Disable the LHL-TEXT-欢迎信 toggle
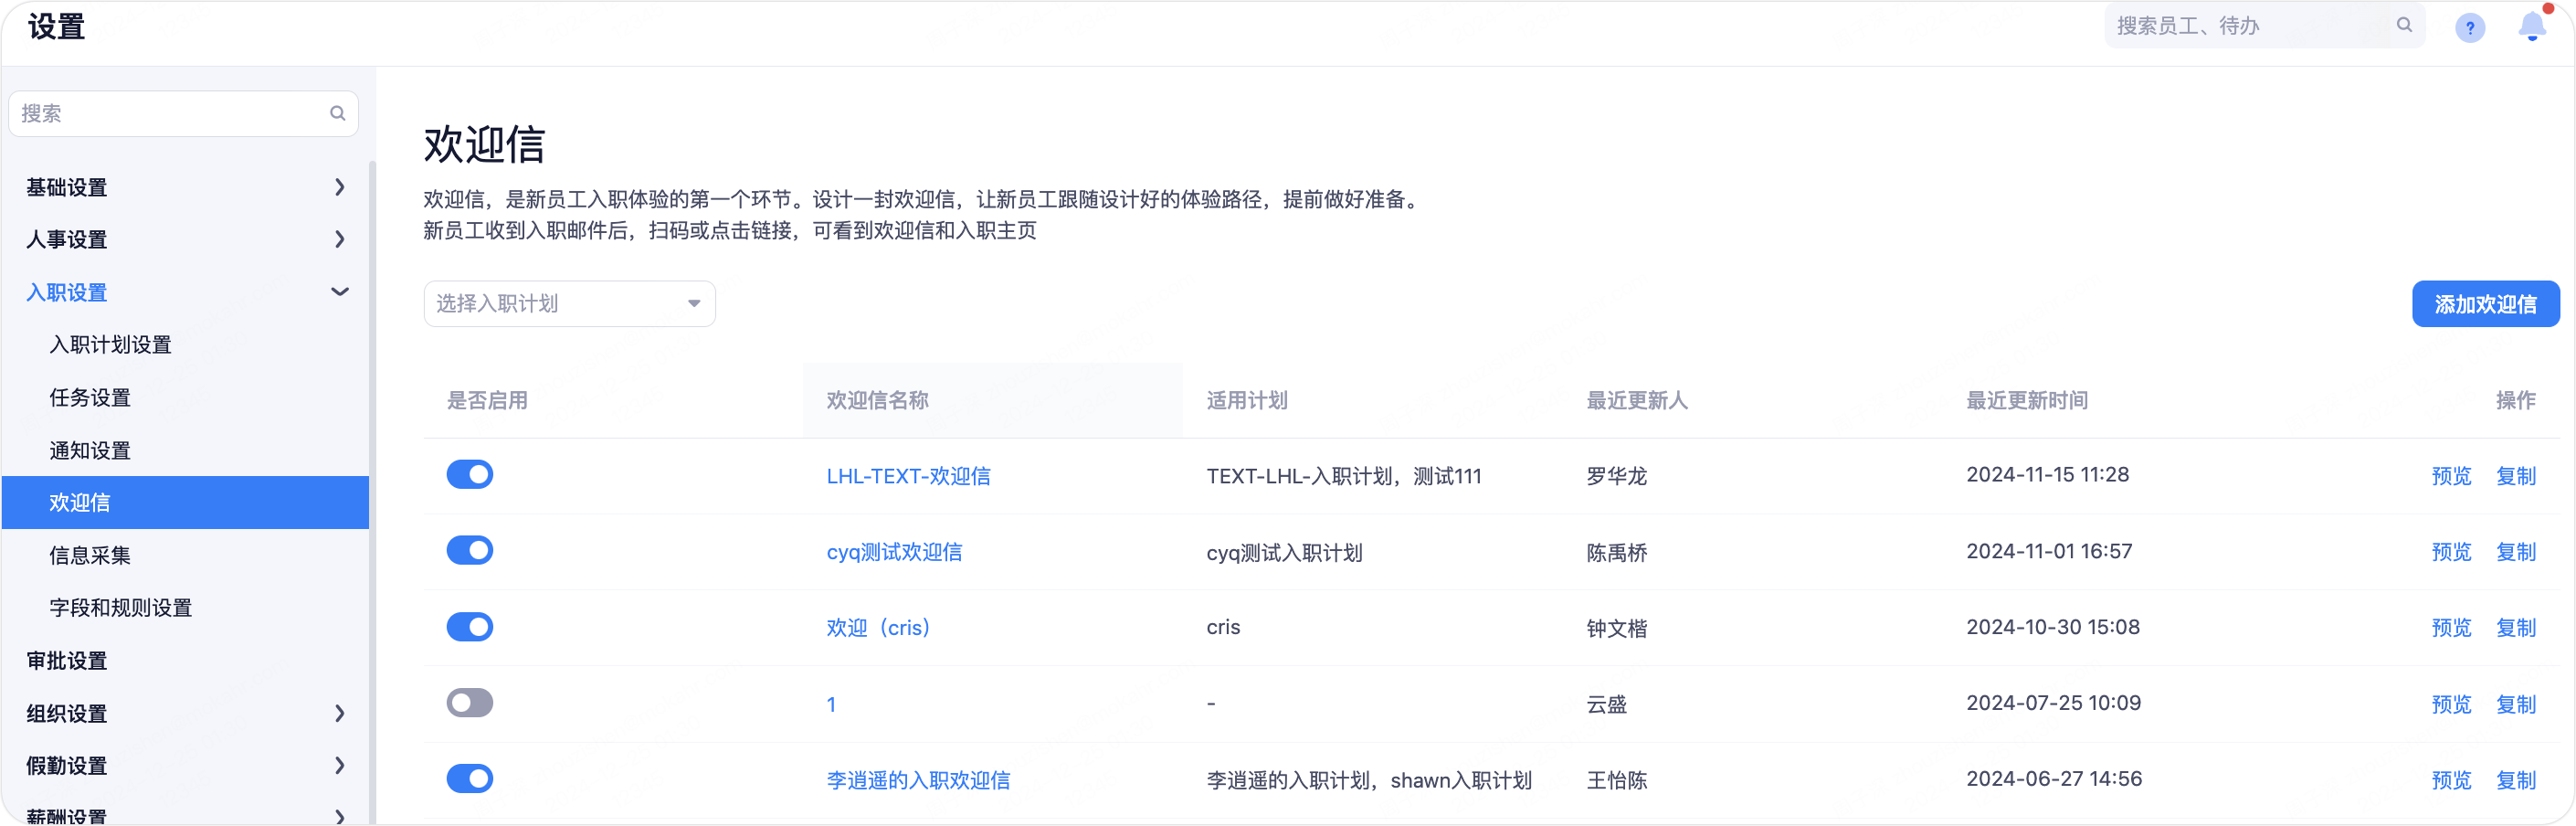 click(469, 475)
